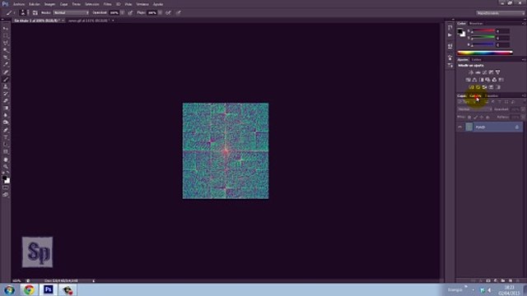Viewport: 527px width, 296px height.
Task: Select the Blur tool
Action: point(6,115)
